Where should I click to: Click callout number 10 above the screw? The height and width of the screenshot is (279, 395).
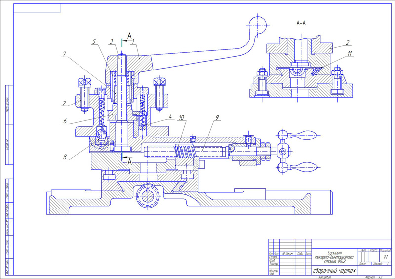click(x=181, y=117)
